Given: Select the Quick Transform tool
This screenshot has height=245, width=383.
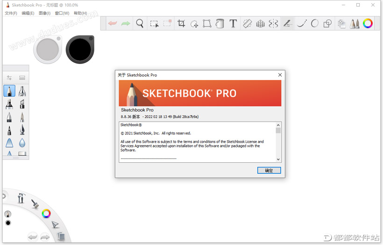Looking at the screenshot, I should [194, 24].
